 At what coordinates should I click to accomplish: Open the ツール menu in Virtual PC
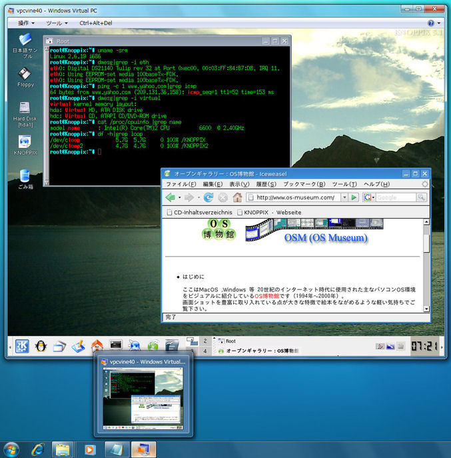pyautogui.click(x=57, y=23)
